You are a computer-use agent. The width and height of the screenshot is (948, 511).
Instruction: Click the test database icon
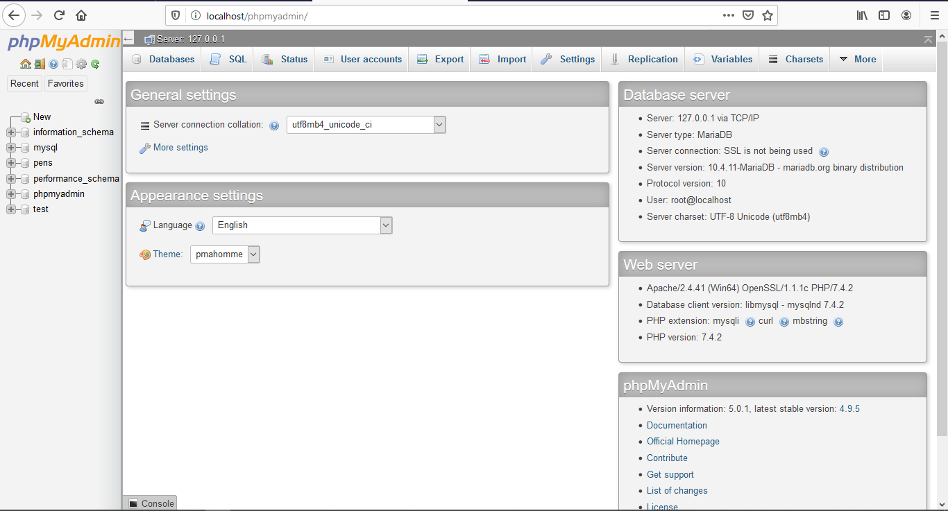pos(25,209)
